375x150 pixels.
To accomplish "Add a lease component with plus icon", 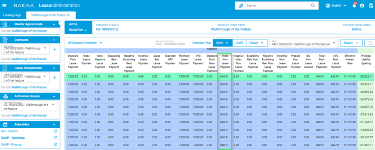I will (x=55, y=77).
